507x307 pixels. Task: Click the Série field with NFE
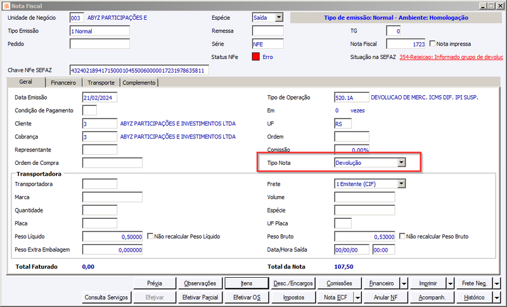[x=267, y=44]
